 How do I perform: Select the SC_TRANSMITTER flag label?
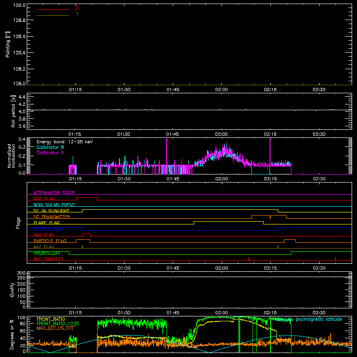tap(52, 216)
